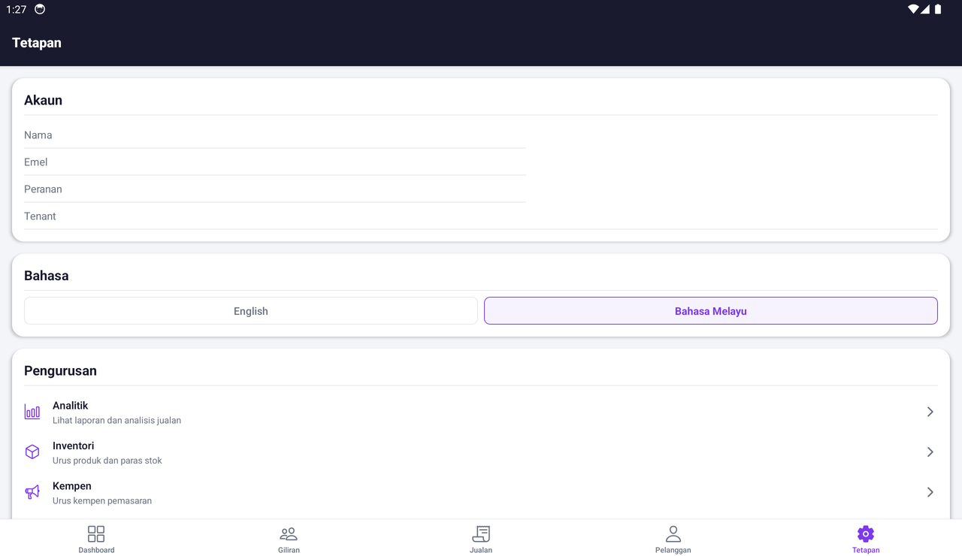Click the Pengurusan section heading
The width and height of the screenshot is (962, 556).
pyautogui.click(x=60, y=371)
